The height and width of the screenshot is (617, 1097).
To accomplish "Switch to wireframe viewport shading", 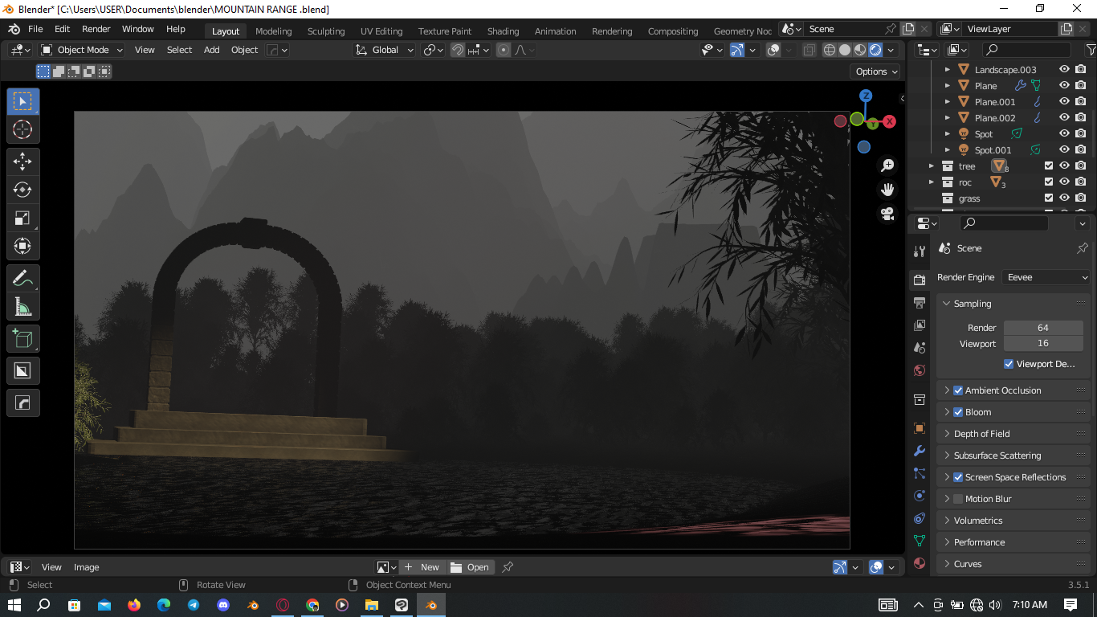I will [x=830, y=50].
